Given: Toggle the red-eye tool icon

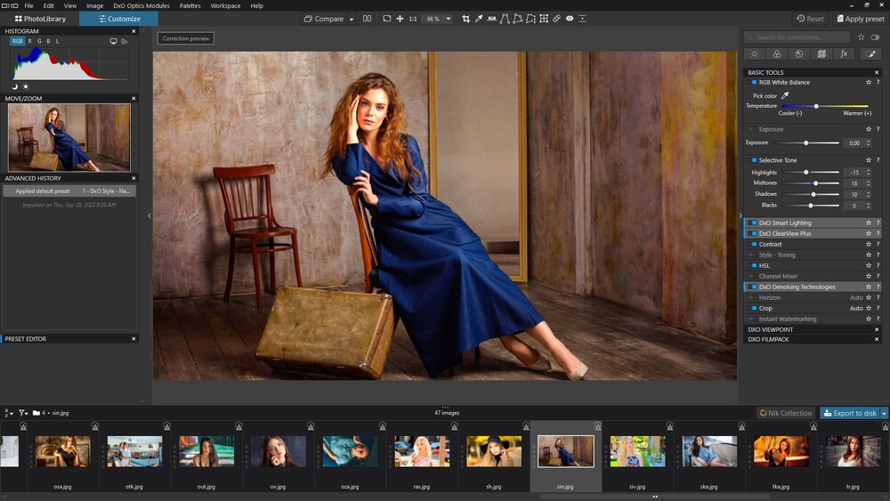Looking at the screenshot, I should click(570, 19).
